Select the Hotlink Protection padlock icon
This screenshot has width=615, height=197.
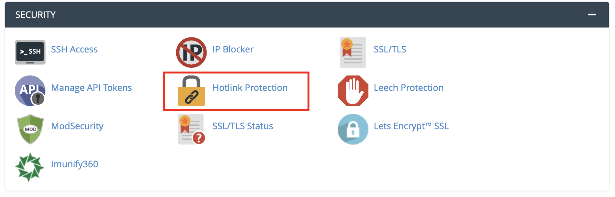coord(191,91)
